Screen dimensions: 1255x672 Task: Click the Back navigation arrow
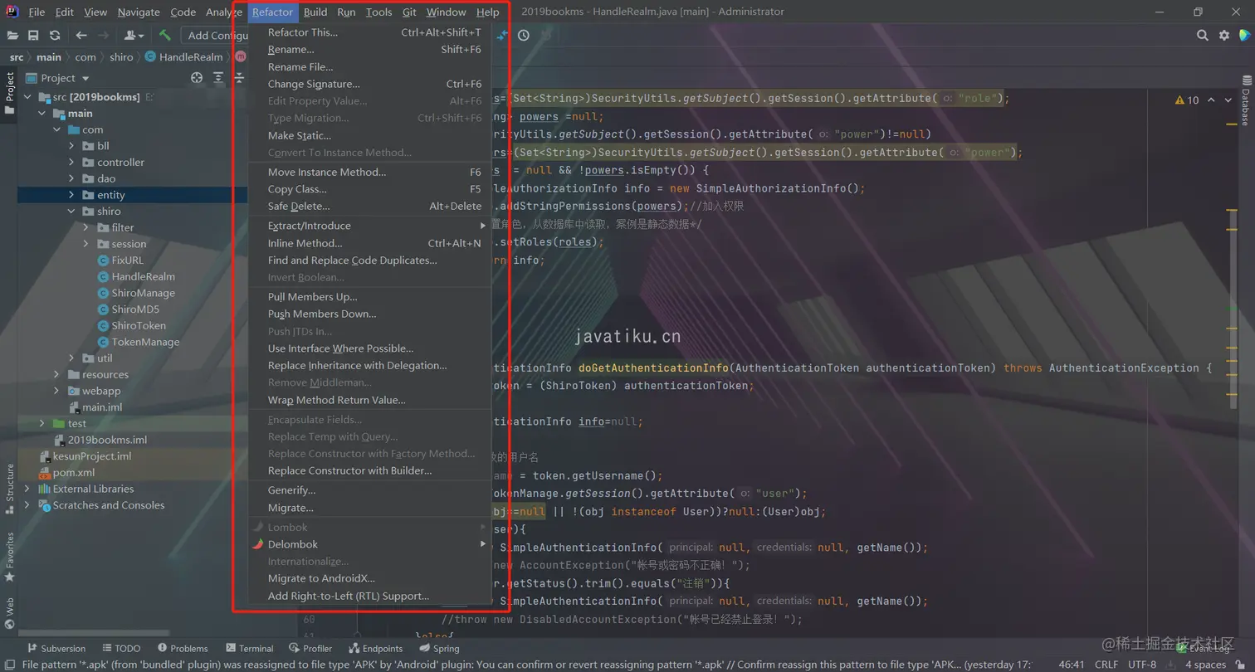(x=81, y=36)
